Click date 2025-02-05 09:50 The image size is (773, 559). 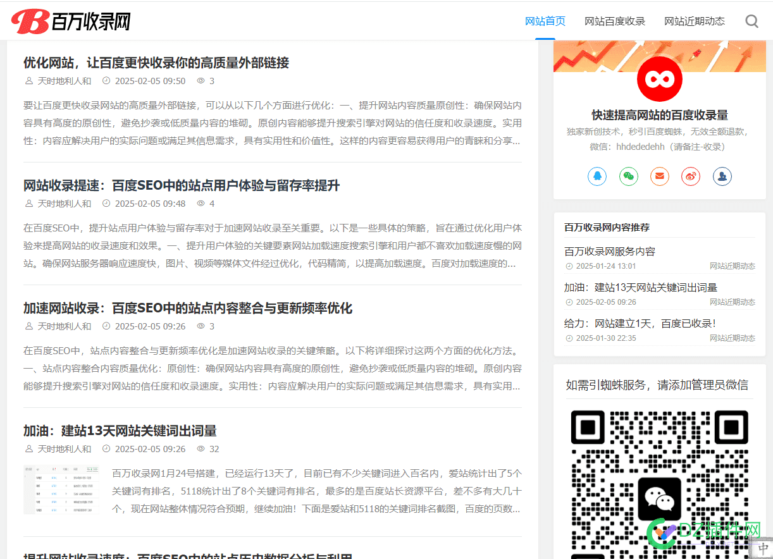tap(150, 81)
